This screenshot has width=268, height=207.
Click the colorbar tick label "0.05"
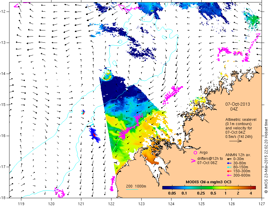pos(172,193)
